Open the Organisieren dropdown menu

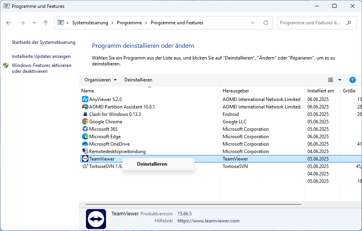[x=101, y=80]
